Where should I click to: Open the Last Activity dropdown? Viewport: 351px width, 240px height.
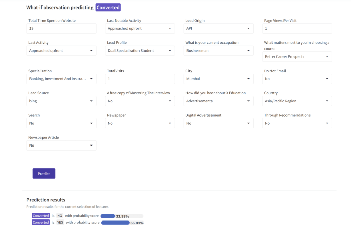click(x=61, y=50)
